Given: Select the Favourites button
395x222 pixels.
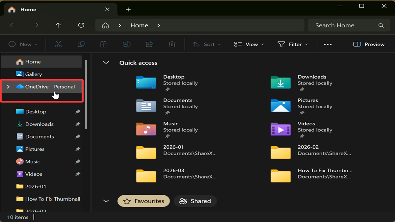Looking at the screenshot, I should pos(144,201).
